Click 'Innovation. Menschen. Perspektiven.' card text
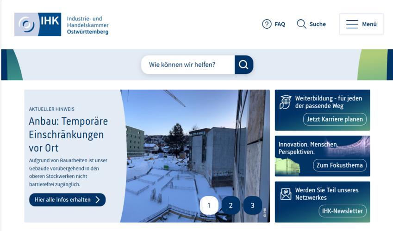393x231 pixels. 308,148
